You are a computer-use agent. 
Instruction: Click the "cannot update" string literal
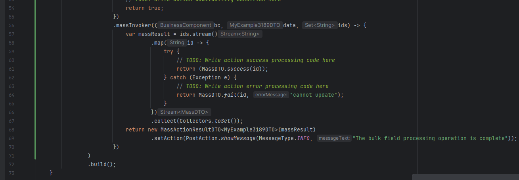[314, 95]
